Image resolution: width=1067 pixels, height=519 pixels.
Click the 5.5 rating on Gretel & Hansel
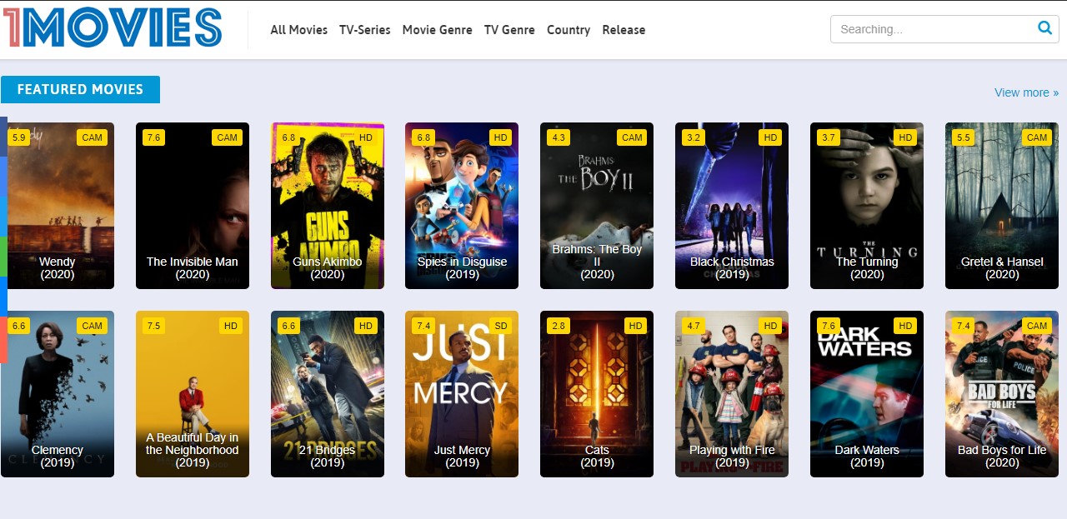(964, 137)
